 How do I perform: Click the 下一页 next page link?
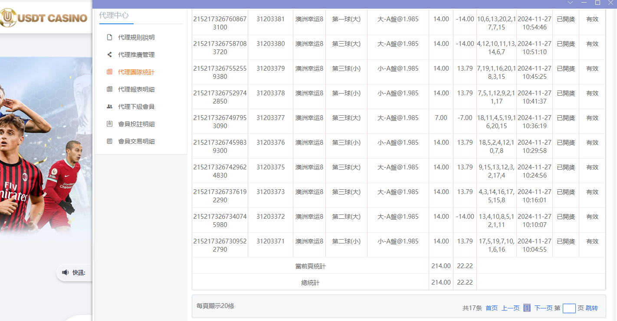[543, 308]
